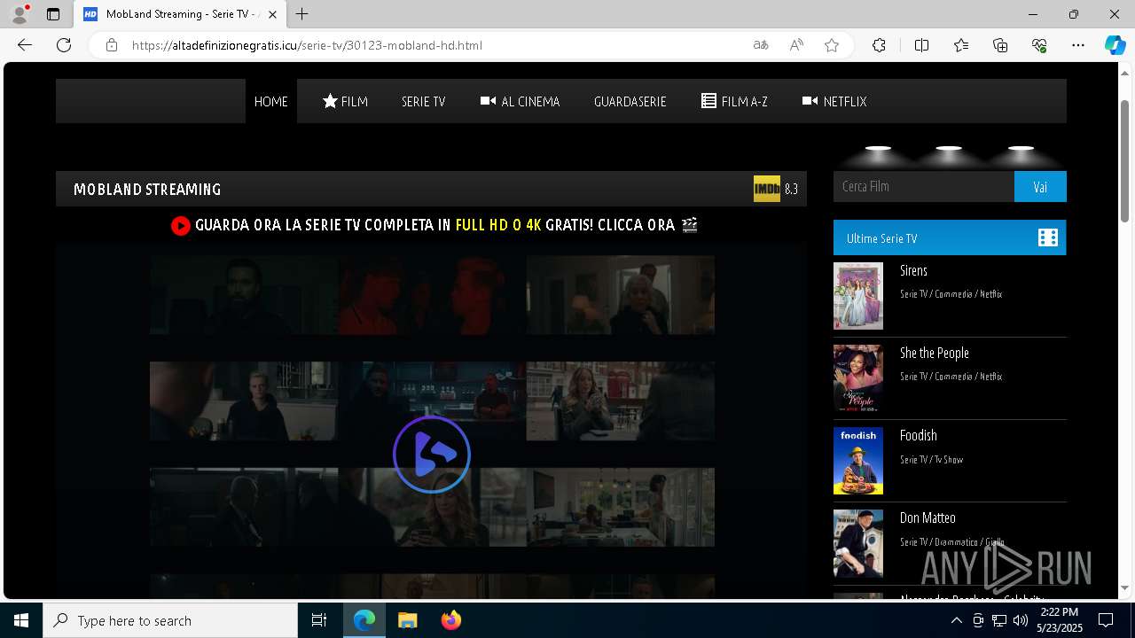The width and height of the screenshot is (1135, 638).
Task: Open the Don Matteo series link
Action: (x=928, y=517)
